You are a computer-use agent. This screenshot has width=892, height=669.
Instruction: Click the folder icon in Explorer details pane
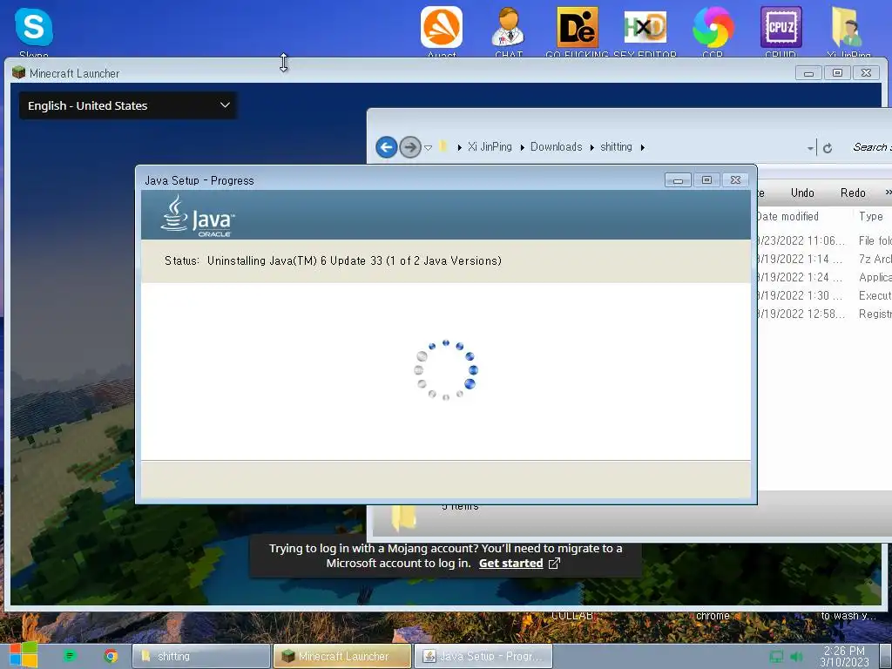(x=404, y=517)
